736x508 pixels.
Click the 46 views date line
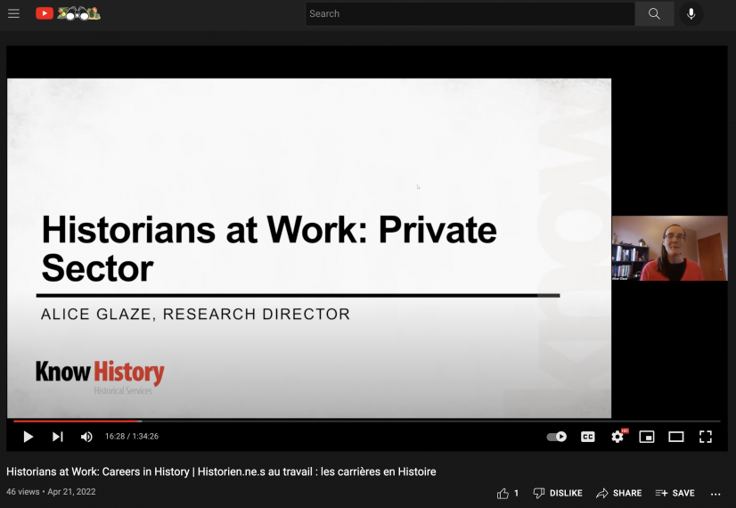click(x=51, y=492)
